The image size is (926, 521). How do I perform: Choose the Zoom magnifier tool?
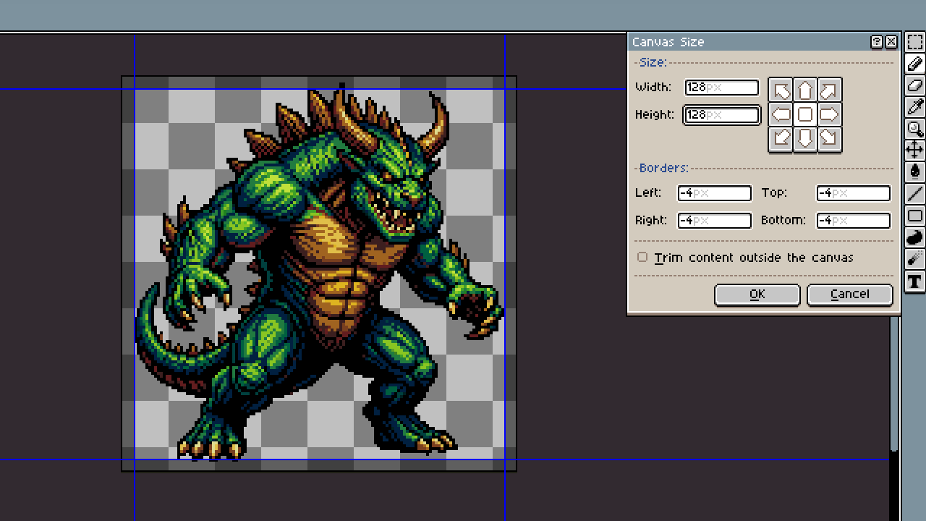pos(915,130)
